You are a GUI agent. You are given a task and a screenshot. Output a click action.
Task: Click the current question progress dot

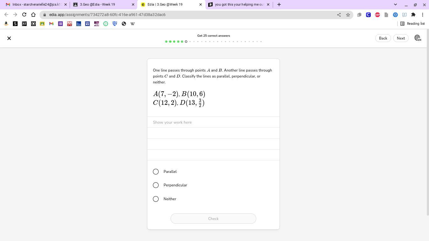(186, 42)
